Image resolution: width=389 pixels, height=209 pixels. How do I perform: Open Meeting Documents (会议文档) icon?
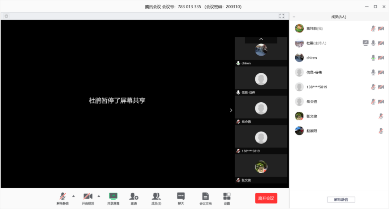click(x=205, y=196)
